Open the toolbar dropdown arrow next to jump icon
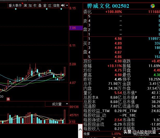 point(67,5)
